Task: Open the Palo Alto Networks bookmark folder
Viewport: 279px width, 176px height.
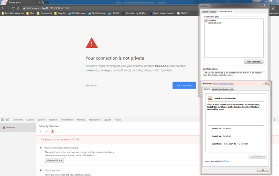Action: click(13, 13)
